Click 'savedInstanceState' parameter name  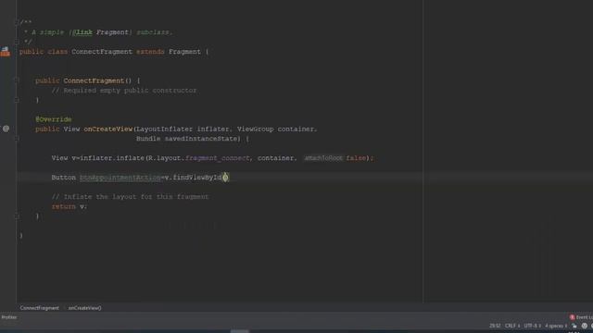tap(201, 139)
